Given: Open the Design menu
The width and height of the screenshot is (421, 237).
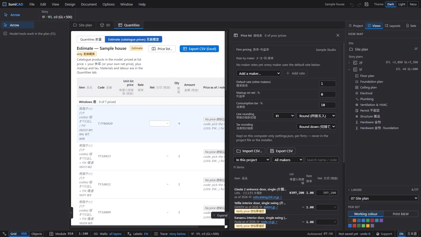Looking at the screenshot, I should [x=70, y=4].
